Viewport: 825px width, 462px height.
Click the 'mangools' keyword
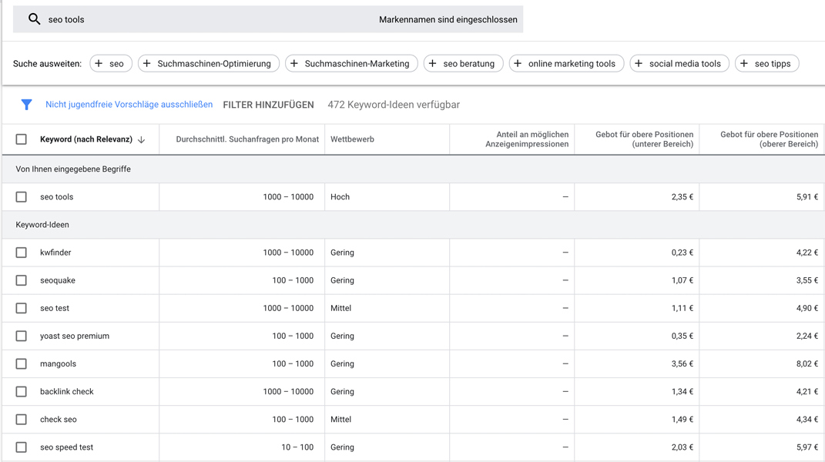(58, 364)
